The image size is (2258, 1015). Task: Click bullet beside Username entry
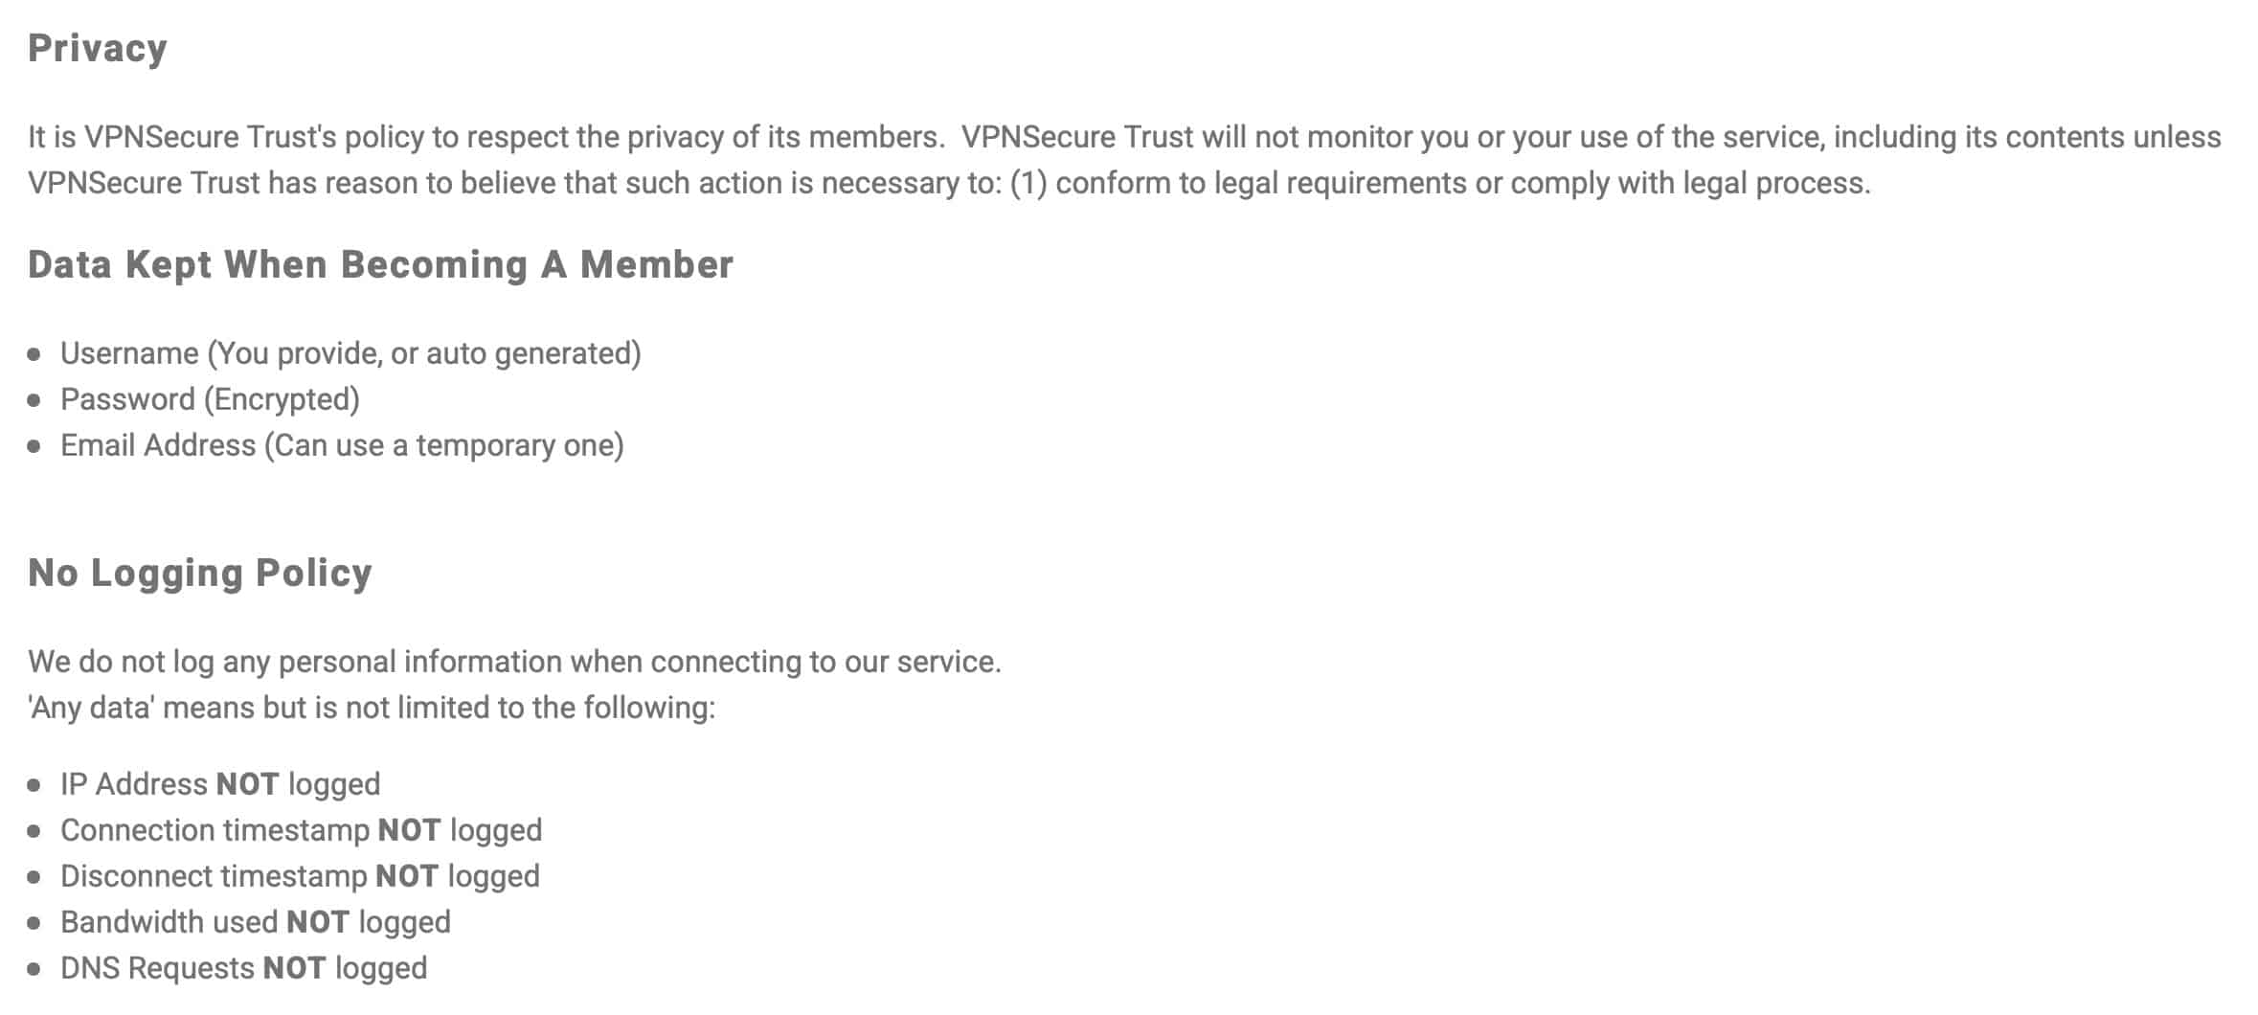[34, 354]
